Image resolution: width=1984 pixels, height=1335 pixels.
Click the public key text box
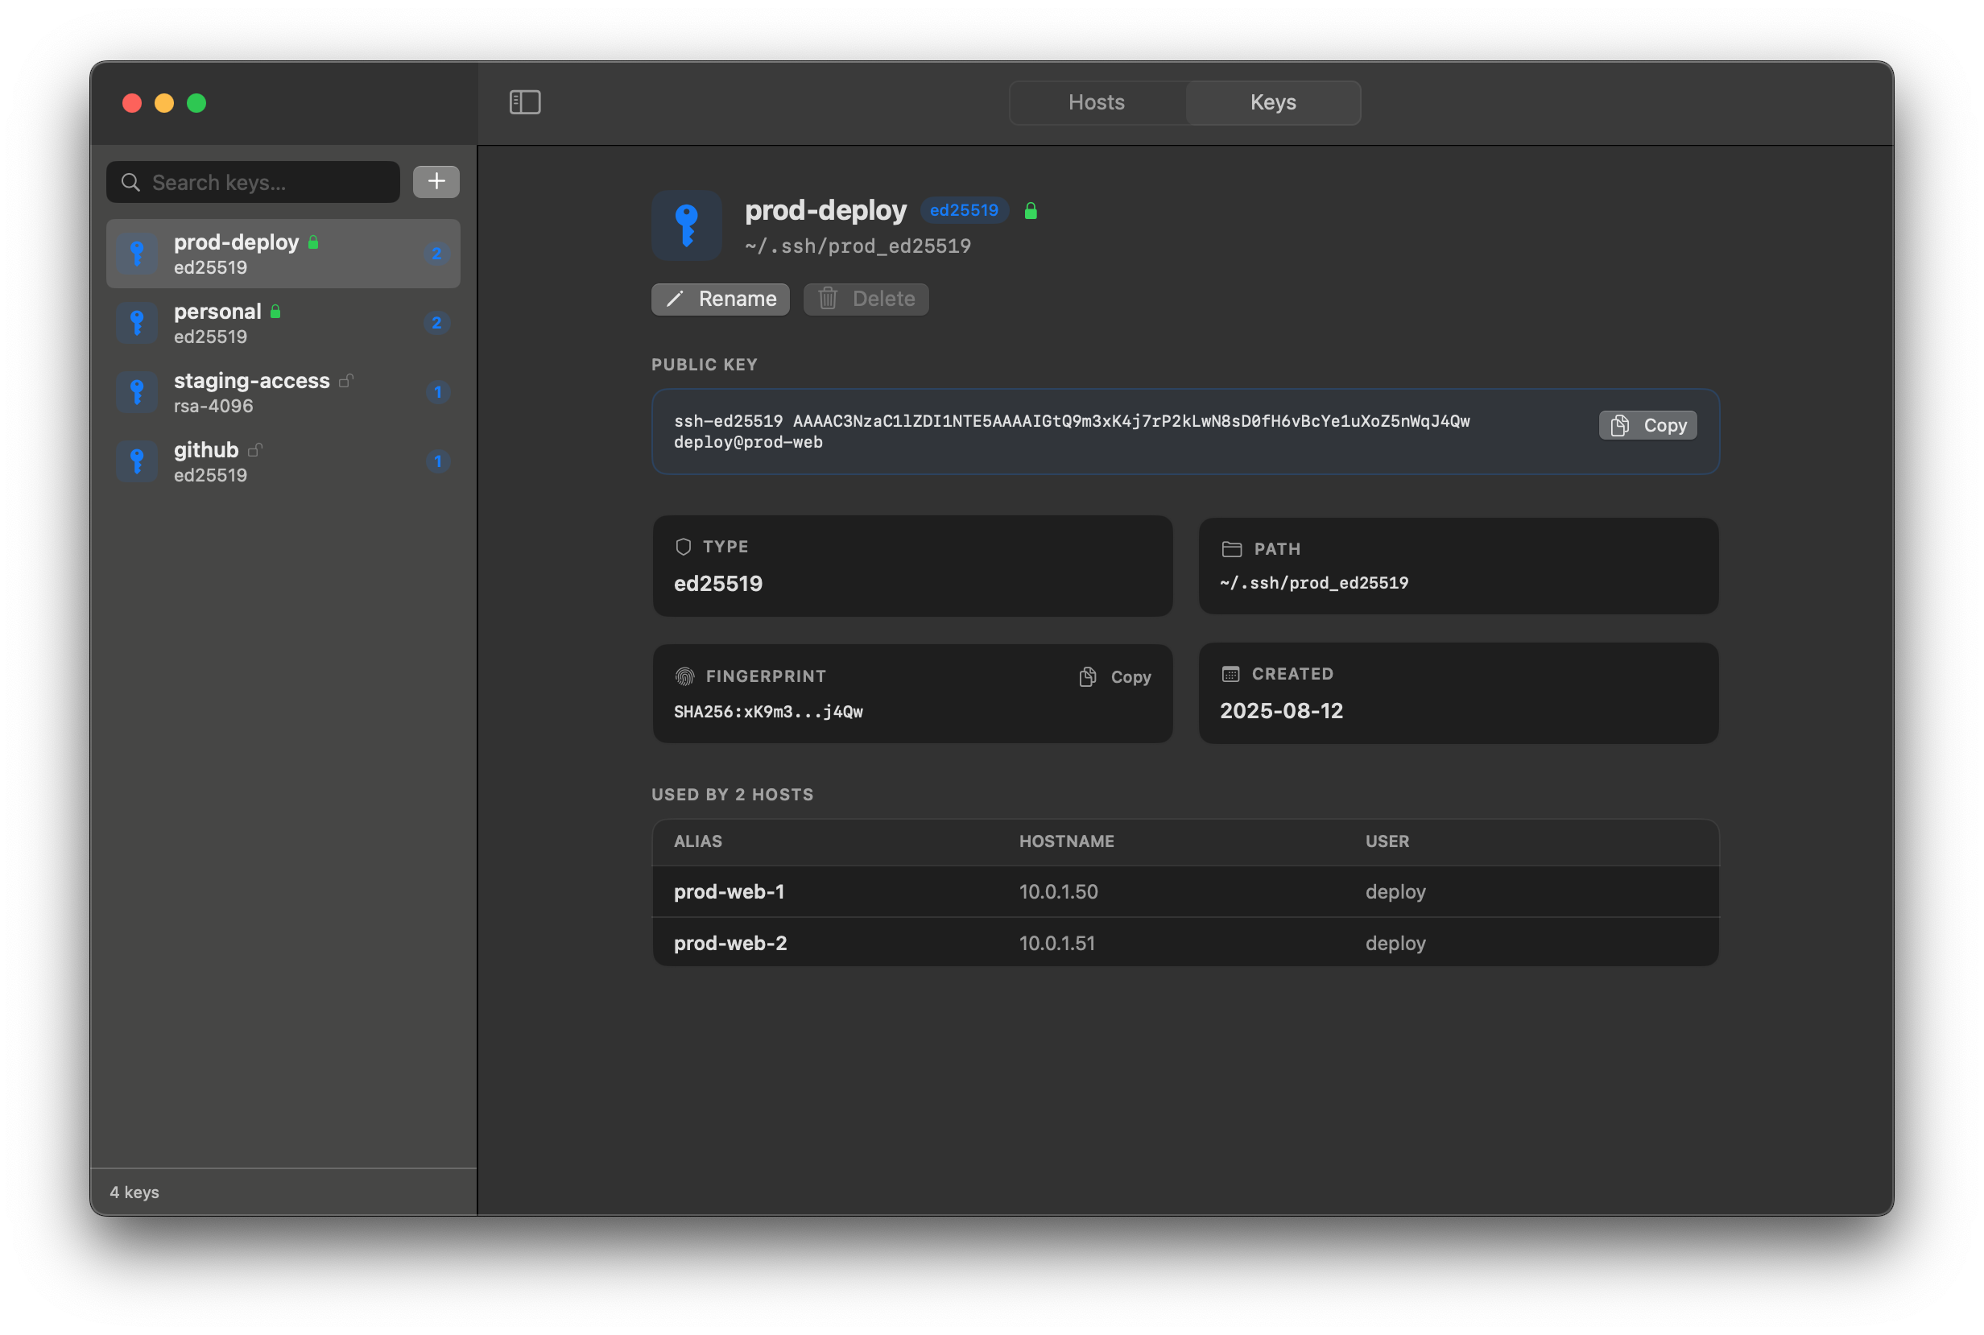pos(1185,432)
